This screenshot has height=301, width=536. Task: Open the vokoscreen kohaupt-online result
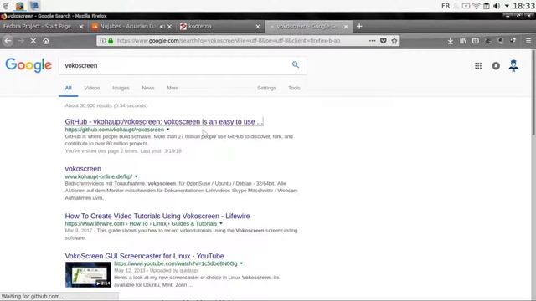(83, 169)
